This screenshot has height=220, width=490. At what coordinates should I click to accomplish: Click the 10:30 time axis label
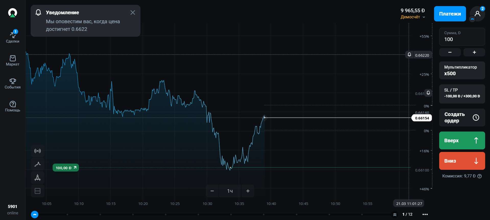(x=207, y=204)
